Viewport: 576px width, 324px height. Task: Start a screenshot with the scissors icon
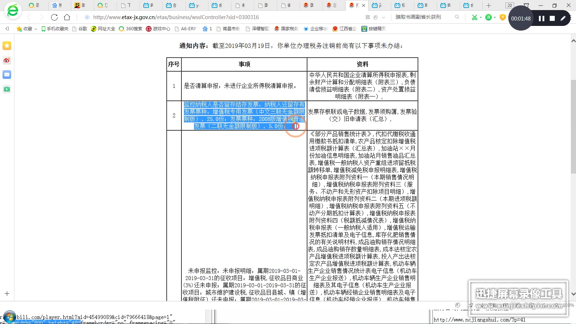point(474,17)
